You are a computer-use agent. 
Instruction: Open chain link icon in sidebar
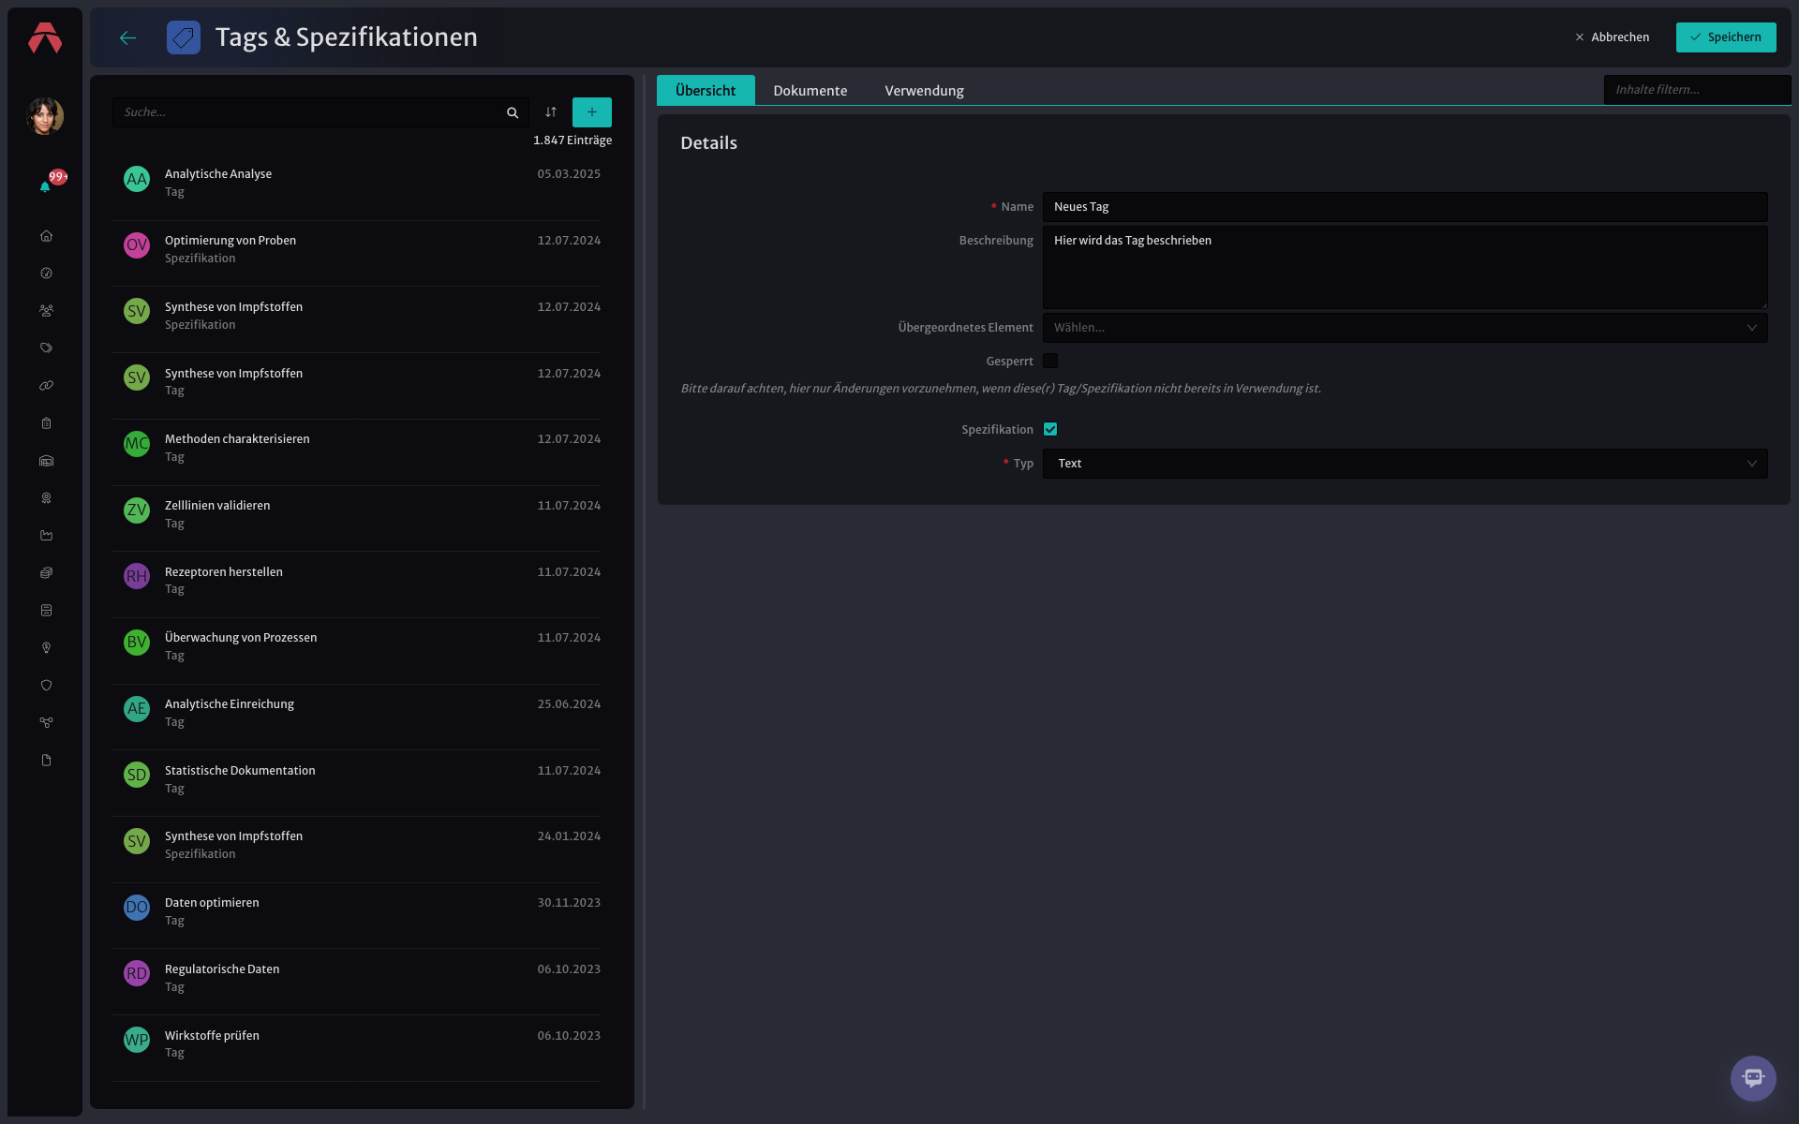coord(46,386)
